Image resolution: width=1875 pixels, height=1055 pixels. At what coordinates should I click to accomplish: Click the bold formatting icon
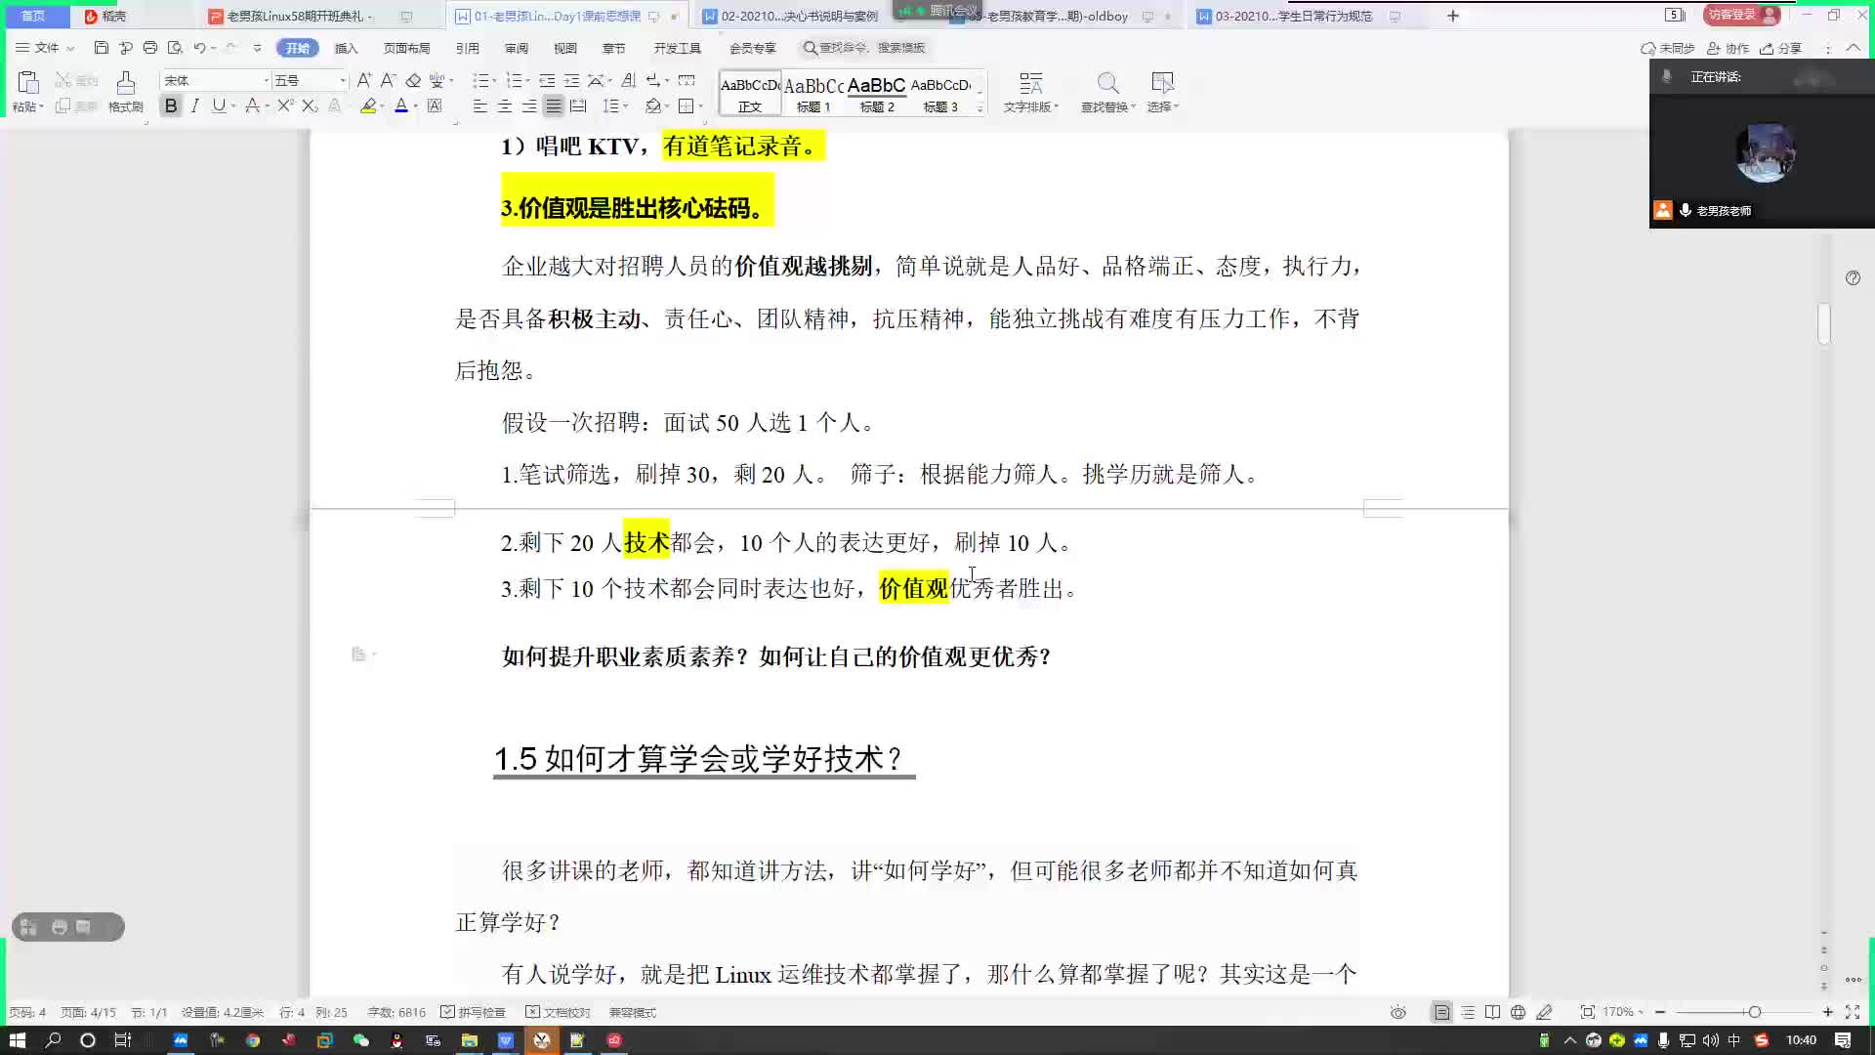point(170,106)
